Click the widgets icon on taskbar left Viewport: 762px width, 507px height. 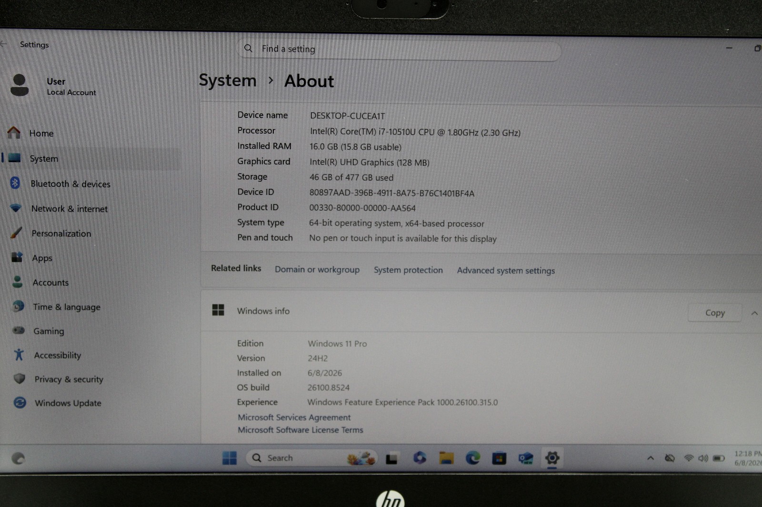(18, 458)
